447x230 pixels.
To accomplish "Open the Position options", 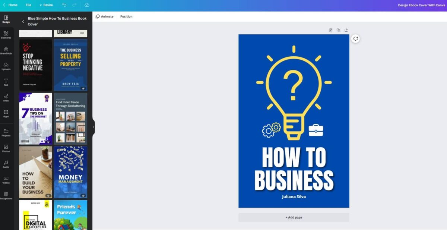I will (x=126, y=16).
